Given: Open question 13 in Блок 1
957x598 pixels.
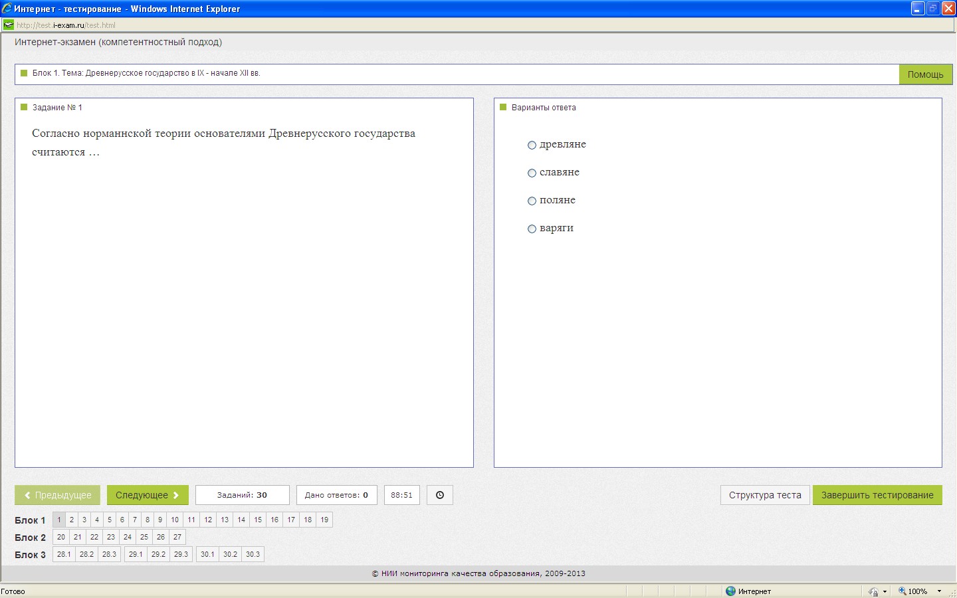Looking at the screenshot, I should 225,520.
